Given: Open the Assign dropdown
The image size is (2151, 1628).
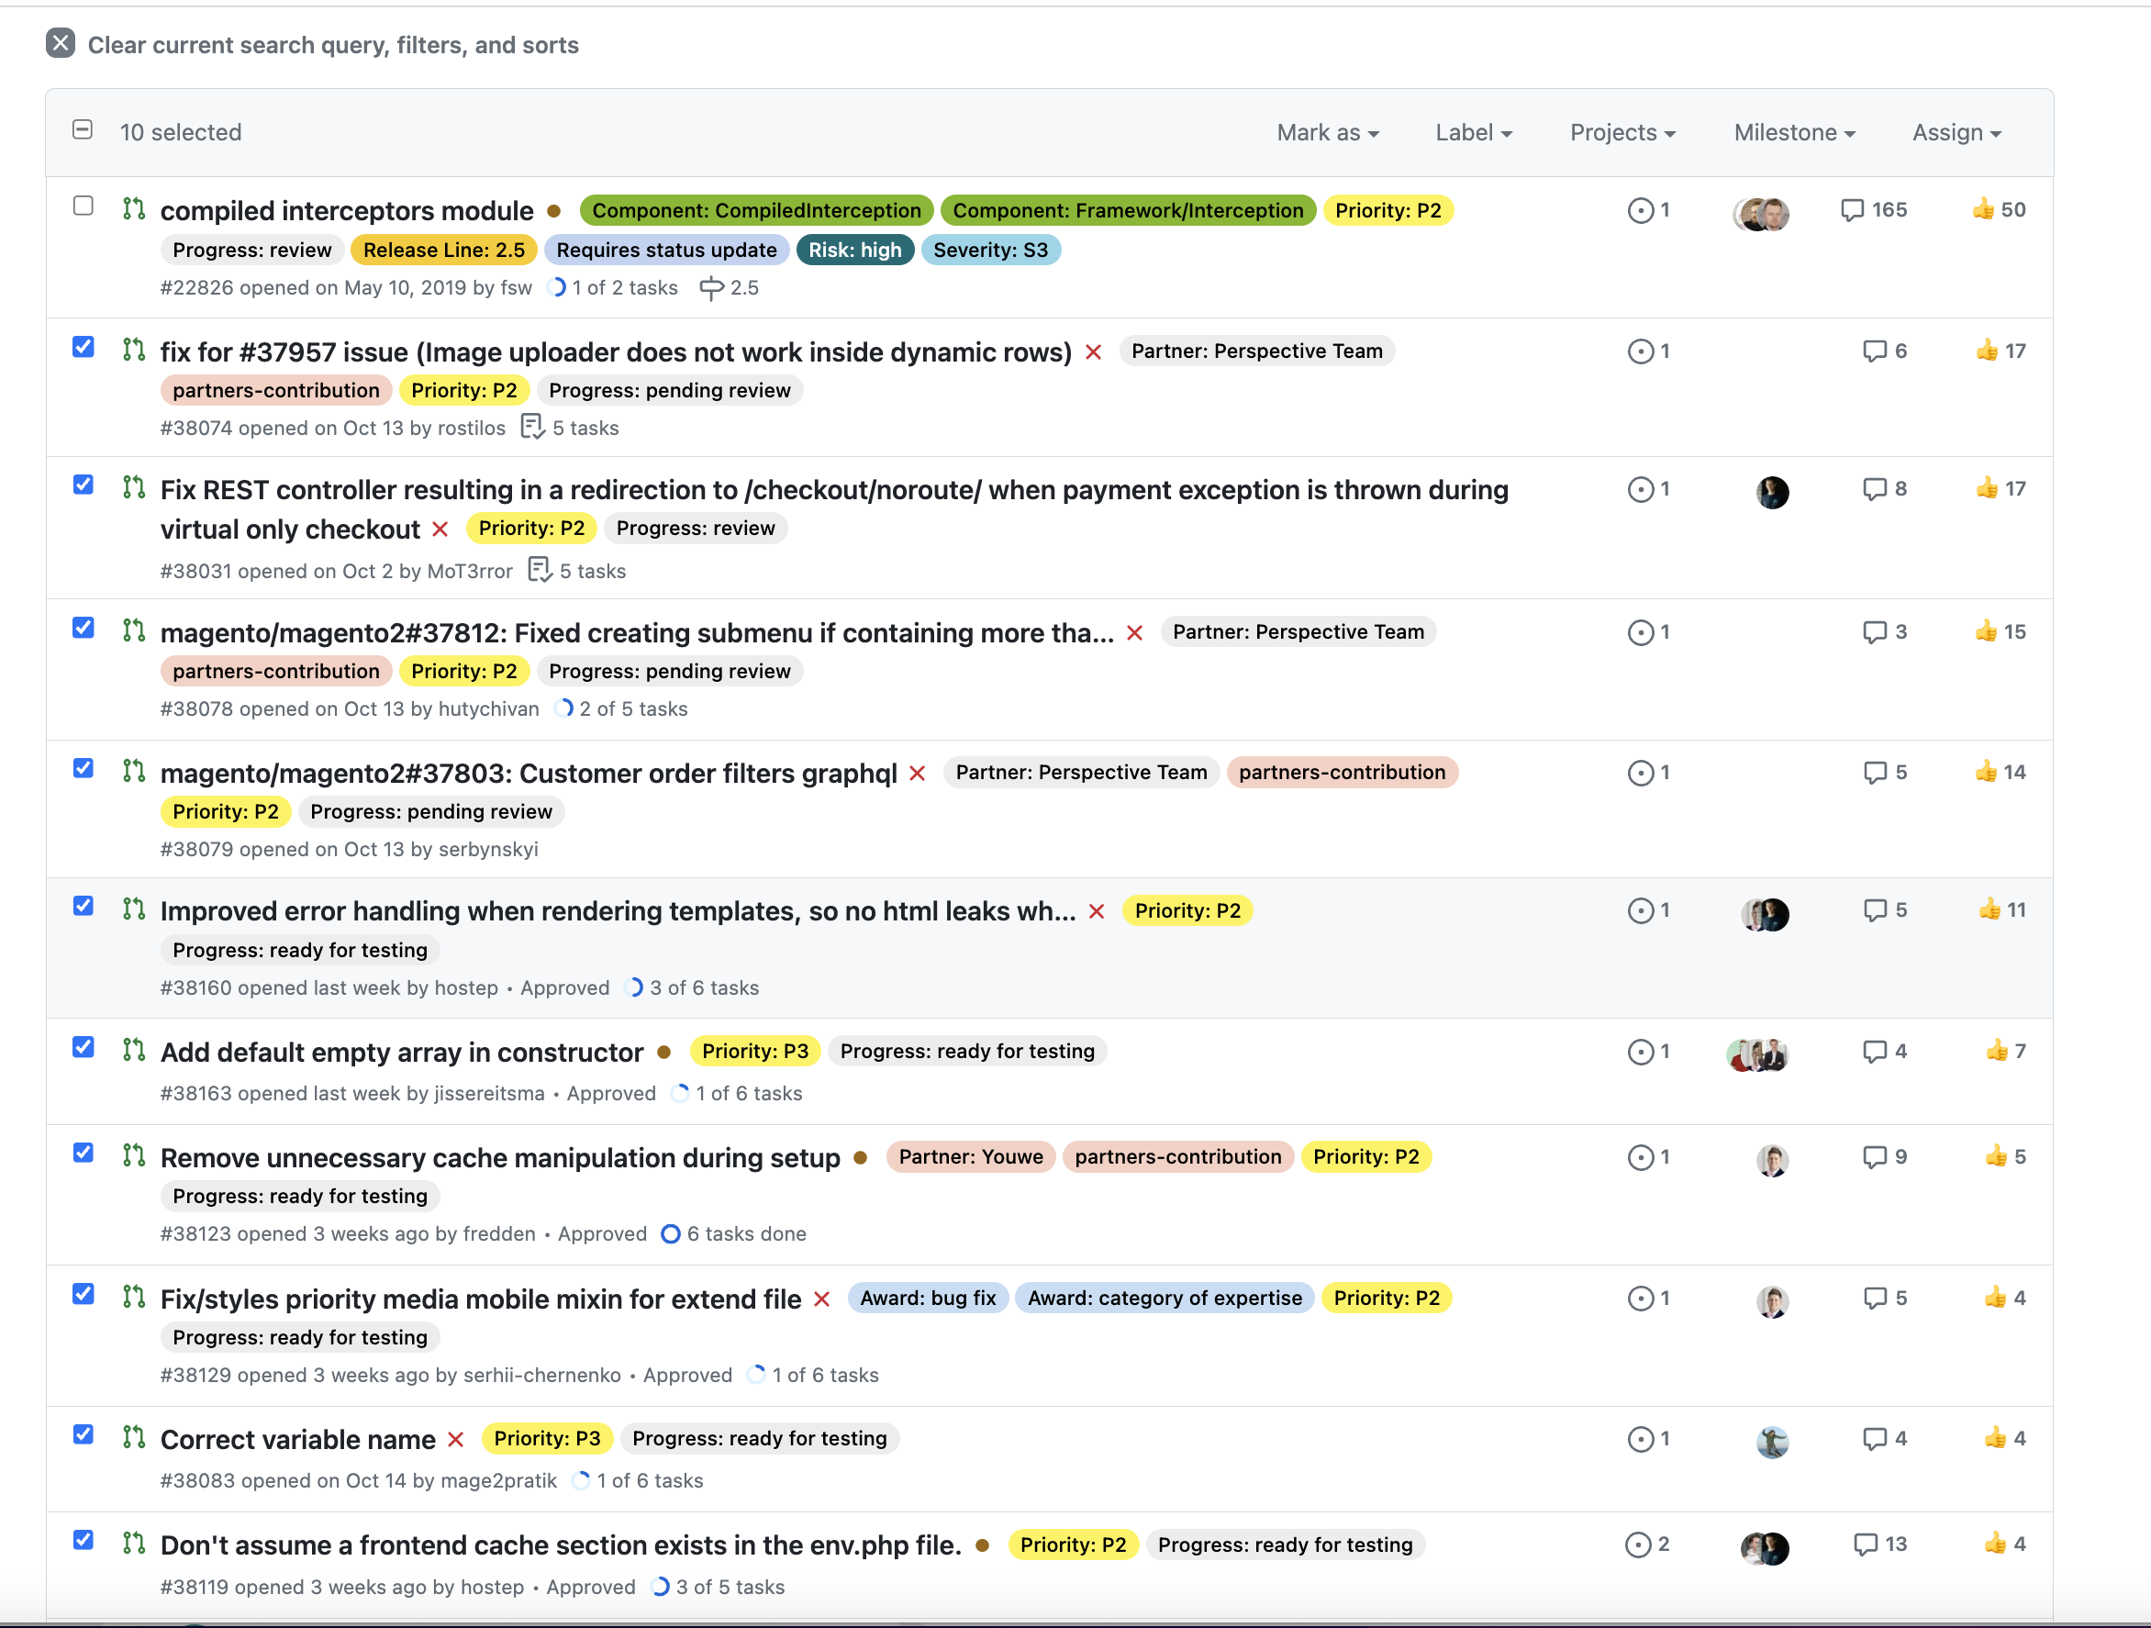Looking at the screenshot, I should pyautogui.click(x=1956, y=132).
